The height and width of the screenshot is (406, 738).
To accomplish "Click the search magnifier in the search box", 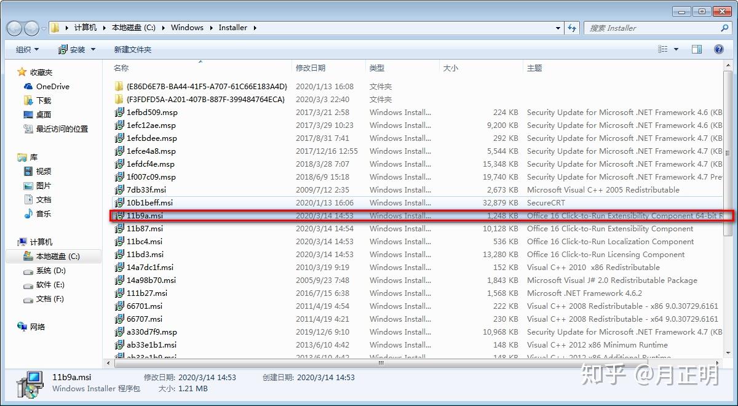I will (724, 28).
